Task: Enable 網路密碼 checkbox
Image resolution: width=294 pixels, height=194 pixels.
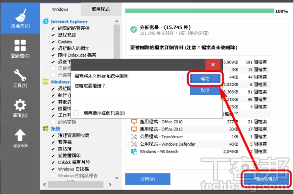Action: tap(53, 122)
